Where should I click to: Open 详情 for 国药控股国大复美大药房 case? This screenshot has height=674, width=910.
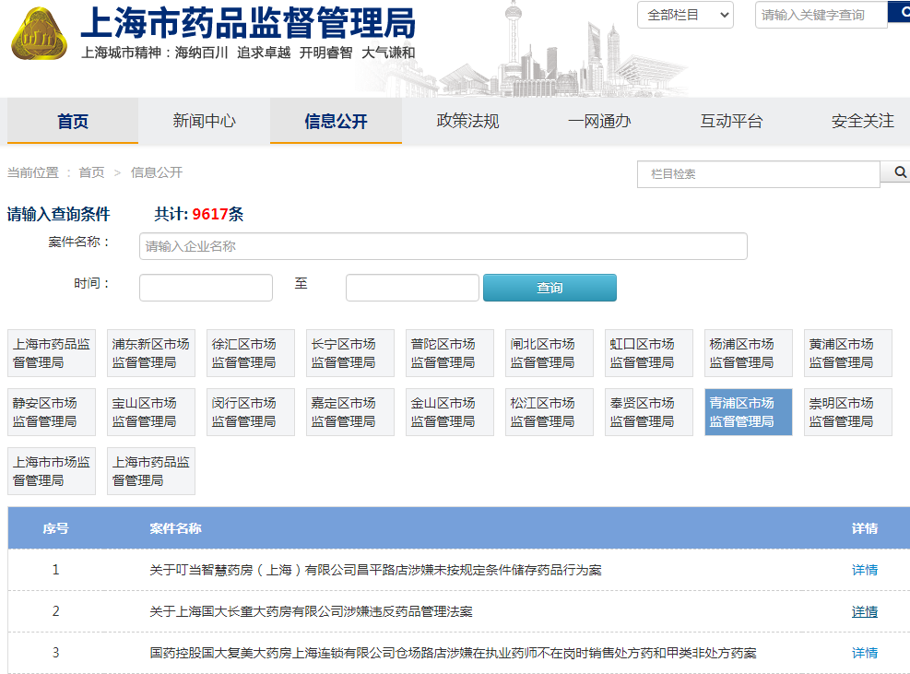click(864, 653)
